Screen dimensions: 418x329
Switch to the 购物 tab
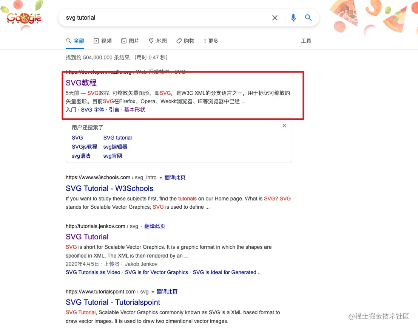pos(185,41)
